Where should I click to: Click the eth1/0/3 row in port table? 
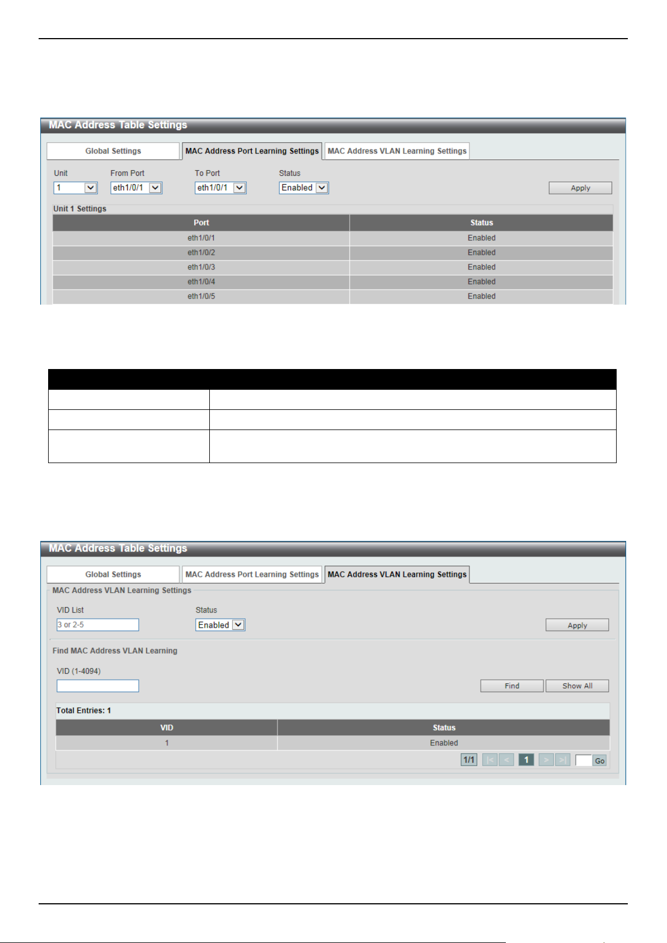[x=333, y=267]
